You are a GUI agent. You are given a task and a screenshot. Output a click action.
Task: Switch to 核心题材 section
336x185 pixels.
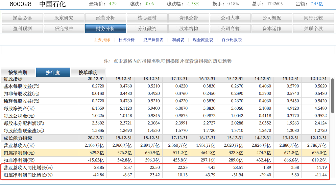147,18
